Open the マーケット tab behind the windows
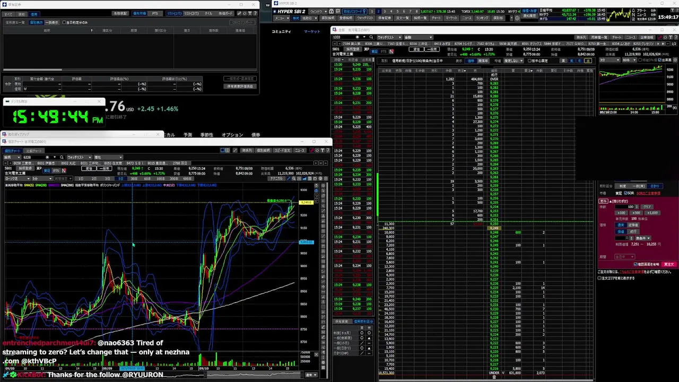 [x=312, y=31]
